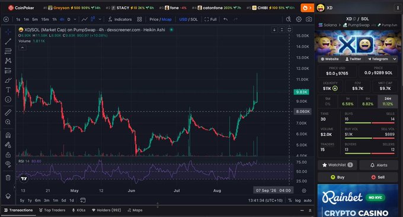Open the object tree layers icon
The image size is (403, 217).
pyautogui.click(x=8, y=196)
